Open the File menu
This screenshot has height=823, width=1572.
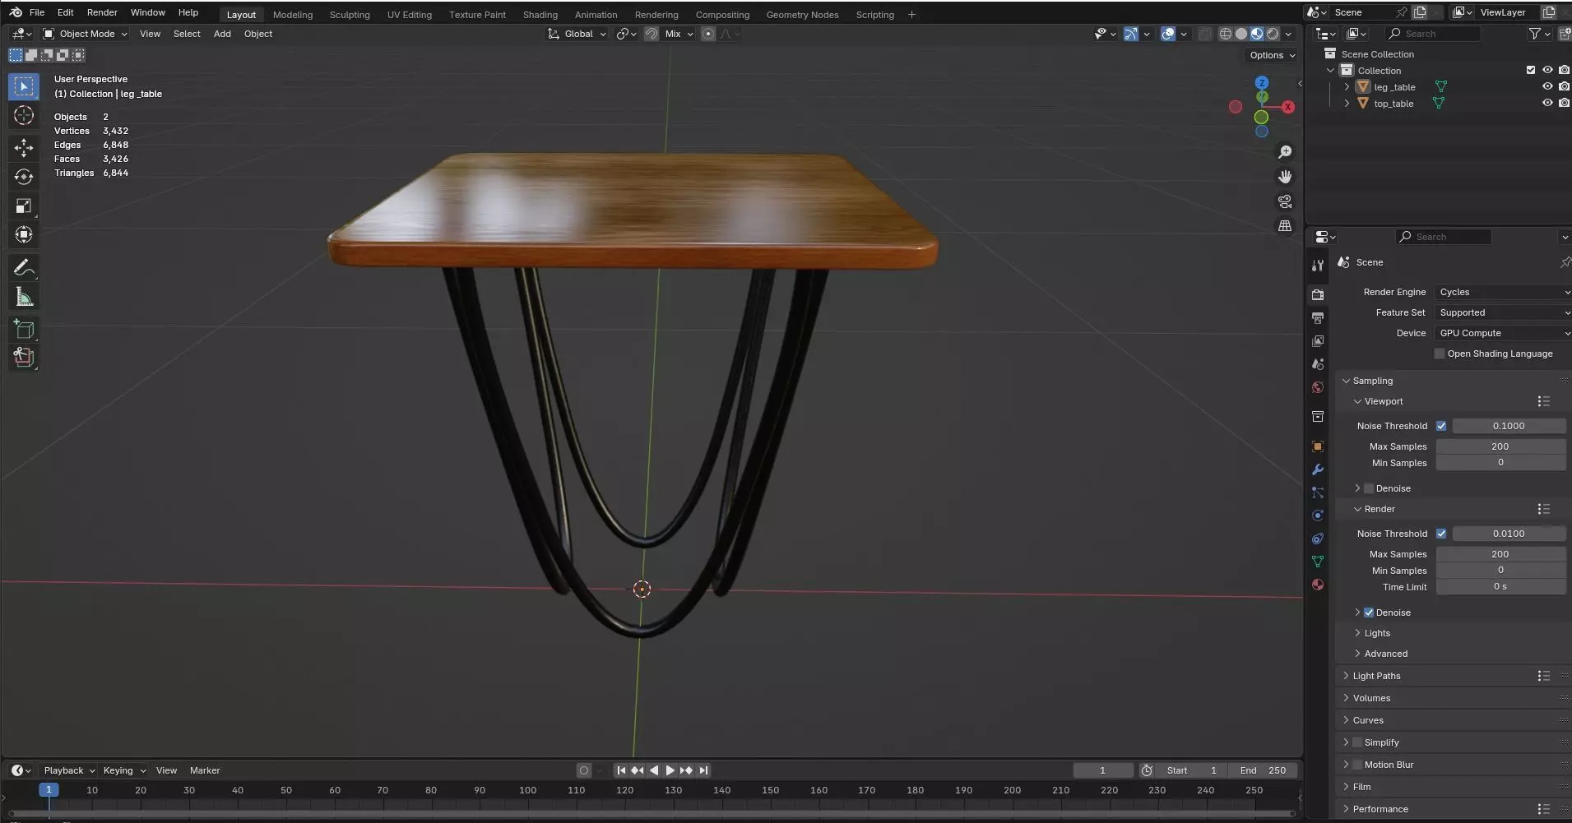click(37, 12)
